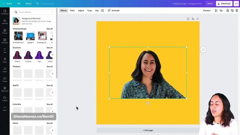The height and width of the screenshot is (135, 240).
Task: Lock the selected image
Action: [228, 10]
